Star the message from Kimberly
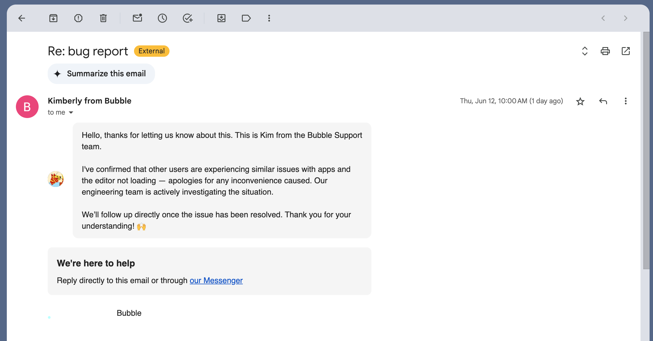 pyautogui.click(x=580, y=101)
